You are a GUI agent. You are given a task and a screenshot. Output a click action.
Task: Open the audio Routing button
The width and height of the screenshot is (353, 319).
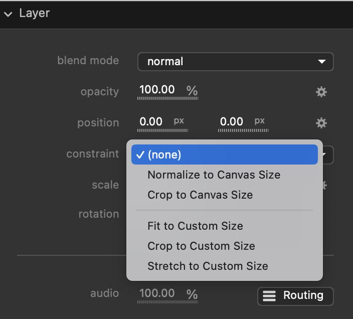(295, 295)
